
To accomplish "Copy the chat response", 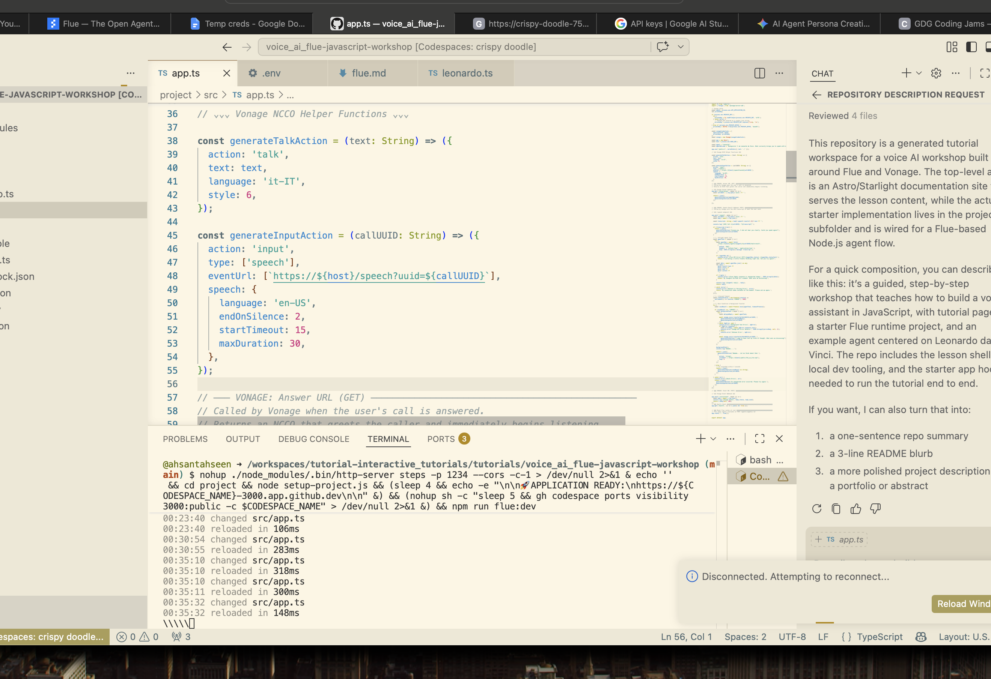I will (836, 509).
